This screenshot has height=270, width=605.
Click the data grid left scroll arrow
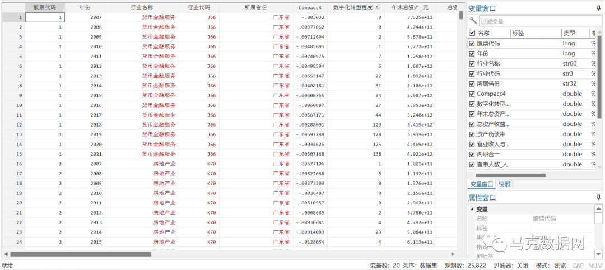[6, 254]
